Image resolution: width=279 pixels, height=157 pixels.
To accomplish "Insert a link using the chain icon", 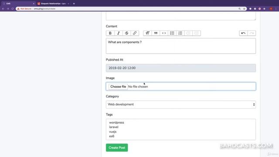I will coord(135,33).
